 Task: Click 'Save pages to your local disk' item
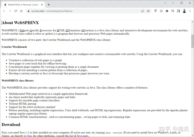click(37, 63)
